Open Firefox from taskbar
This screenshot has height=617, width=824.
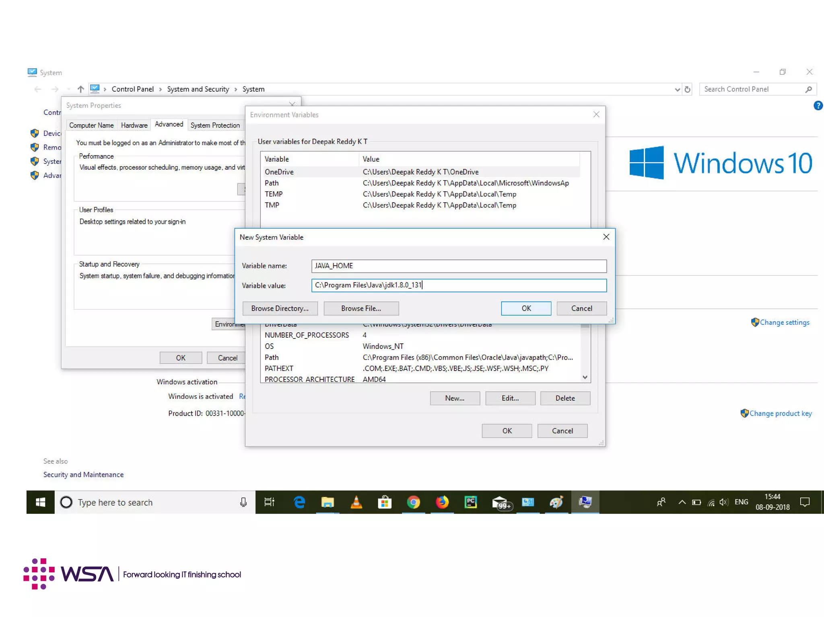click(x=442, y=502)
